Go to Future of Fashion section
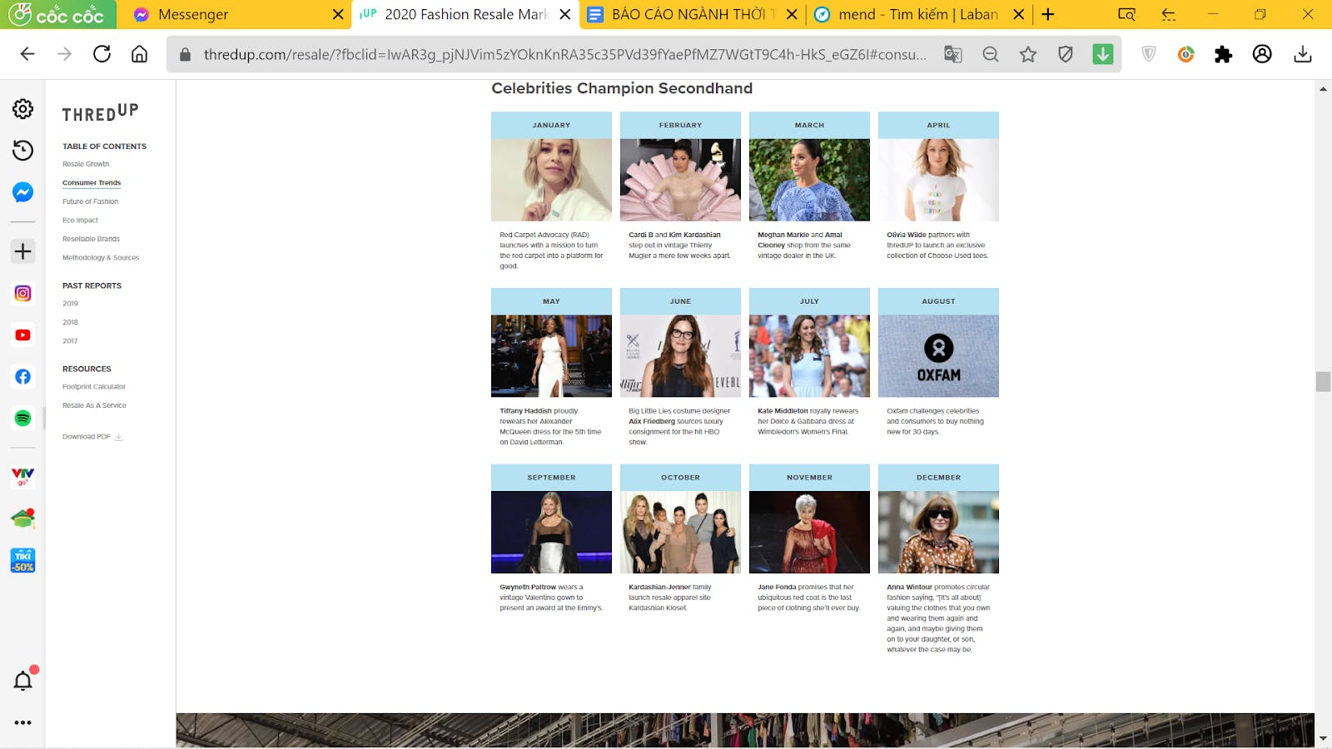1332x749 pixels. [90, 201]
